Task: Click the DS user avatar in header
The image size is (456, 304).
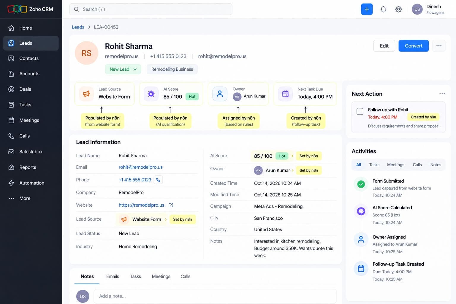Action: point(417,9)
